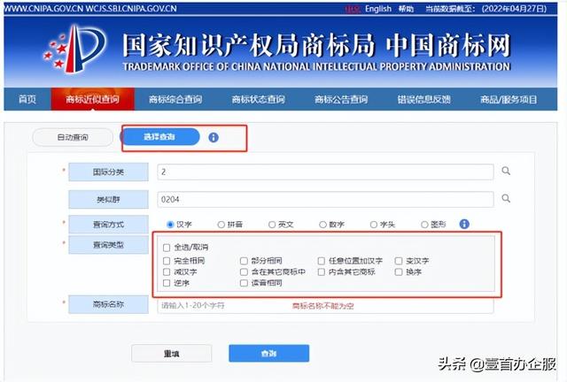Click the 重填 reset button

[x=171, y=354]
